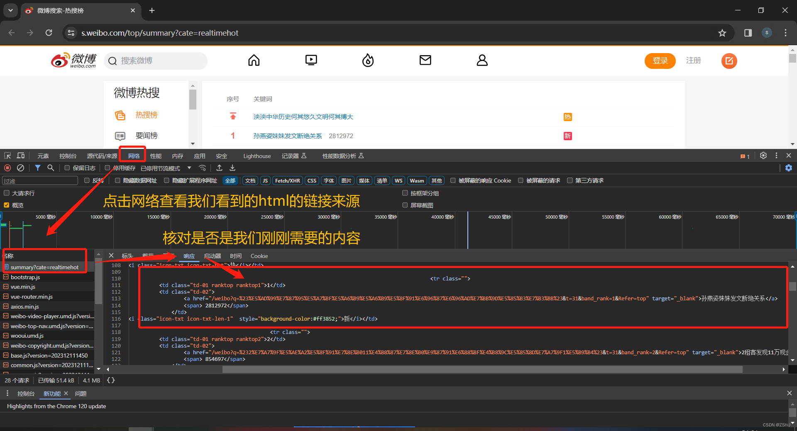Select the vue.min.js request
Viewport: 797px width, 431px height.
(x=23, y=287)
